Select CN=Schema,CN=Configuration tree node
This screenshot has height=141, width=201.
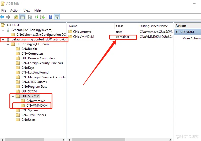[41, 35]
